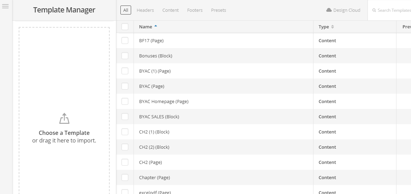Show the All templates filter
Viewport: 411px width, 194px height.
[126, 10]
